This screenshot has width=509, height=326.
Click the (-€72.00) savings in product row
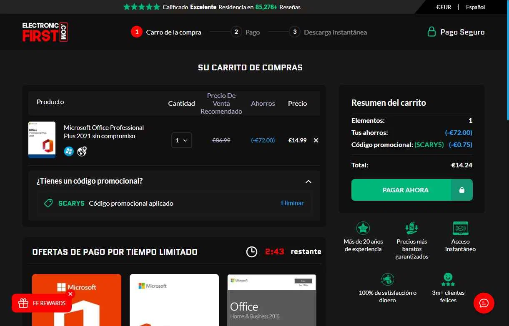263,140
